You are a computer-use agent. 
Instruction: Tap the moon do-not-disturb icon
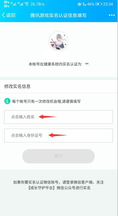coord(84,4)
